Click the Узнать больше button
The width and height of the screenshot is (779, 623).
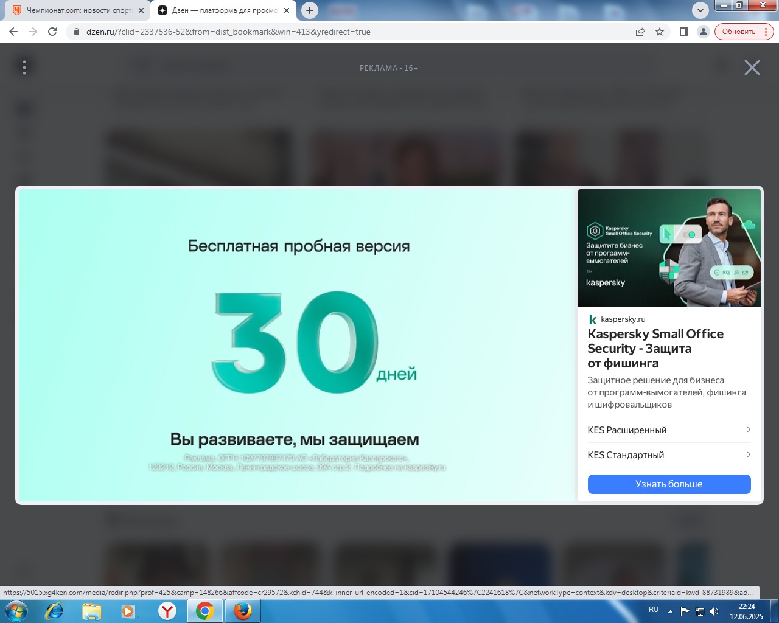click(x=669, y=484)
